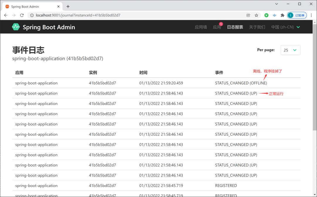Screen dimensions: 317x197
Task: Minimize the browser window
Action: click(288, 4)
